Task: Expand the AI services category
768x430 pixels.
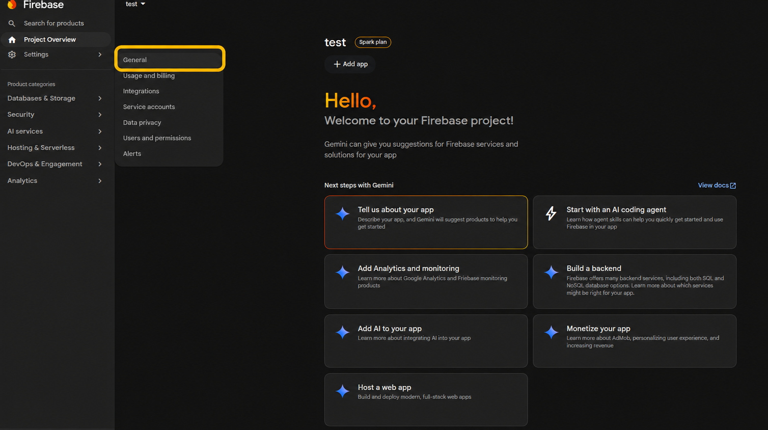Action: [x=55, y=131]
